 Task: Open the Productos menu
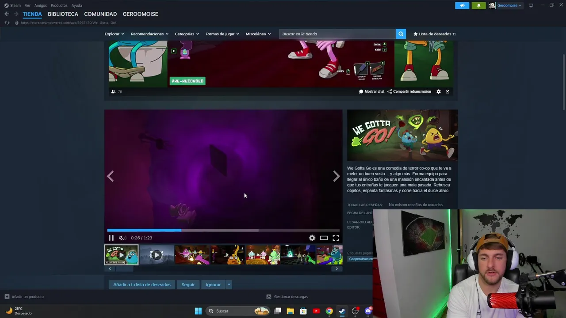point(59,5)
